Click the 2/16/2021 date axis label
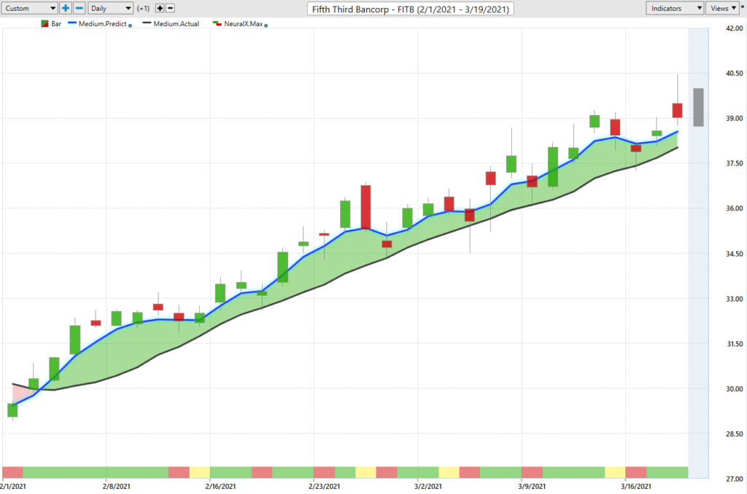This screenshot has width=747, height=494. pyautogui.click(x=220, y=487)
